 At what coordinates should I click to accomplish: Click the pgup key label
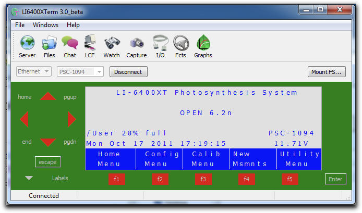(70, 97)
